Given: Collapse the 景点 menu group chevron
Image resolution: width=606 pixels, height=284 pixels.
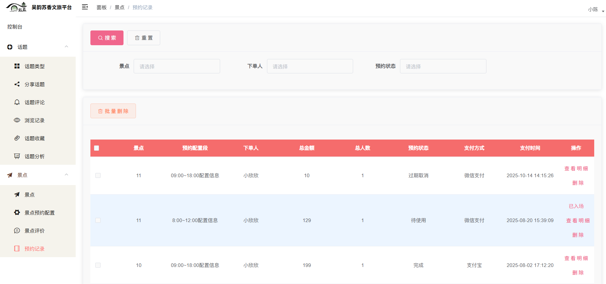Looking at the screenshot, I should 66,175.
